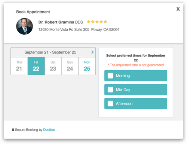Tick the Afternoon checkbox
This screenshot has width=187, height=144.
tap(110, 104)
